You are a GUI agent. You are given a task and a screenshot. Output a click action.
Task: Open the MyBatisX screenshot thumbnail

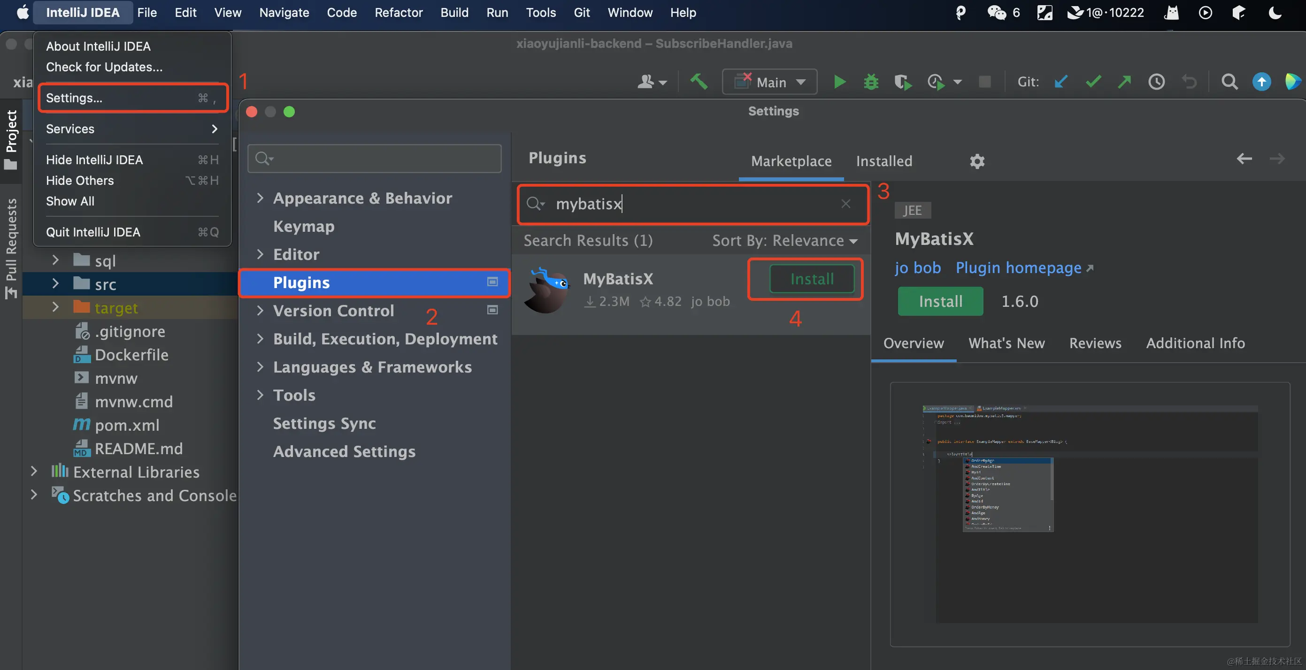pyautogui.click(x=1090, y=514)
